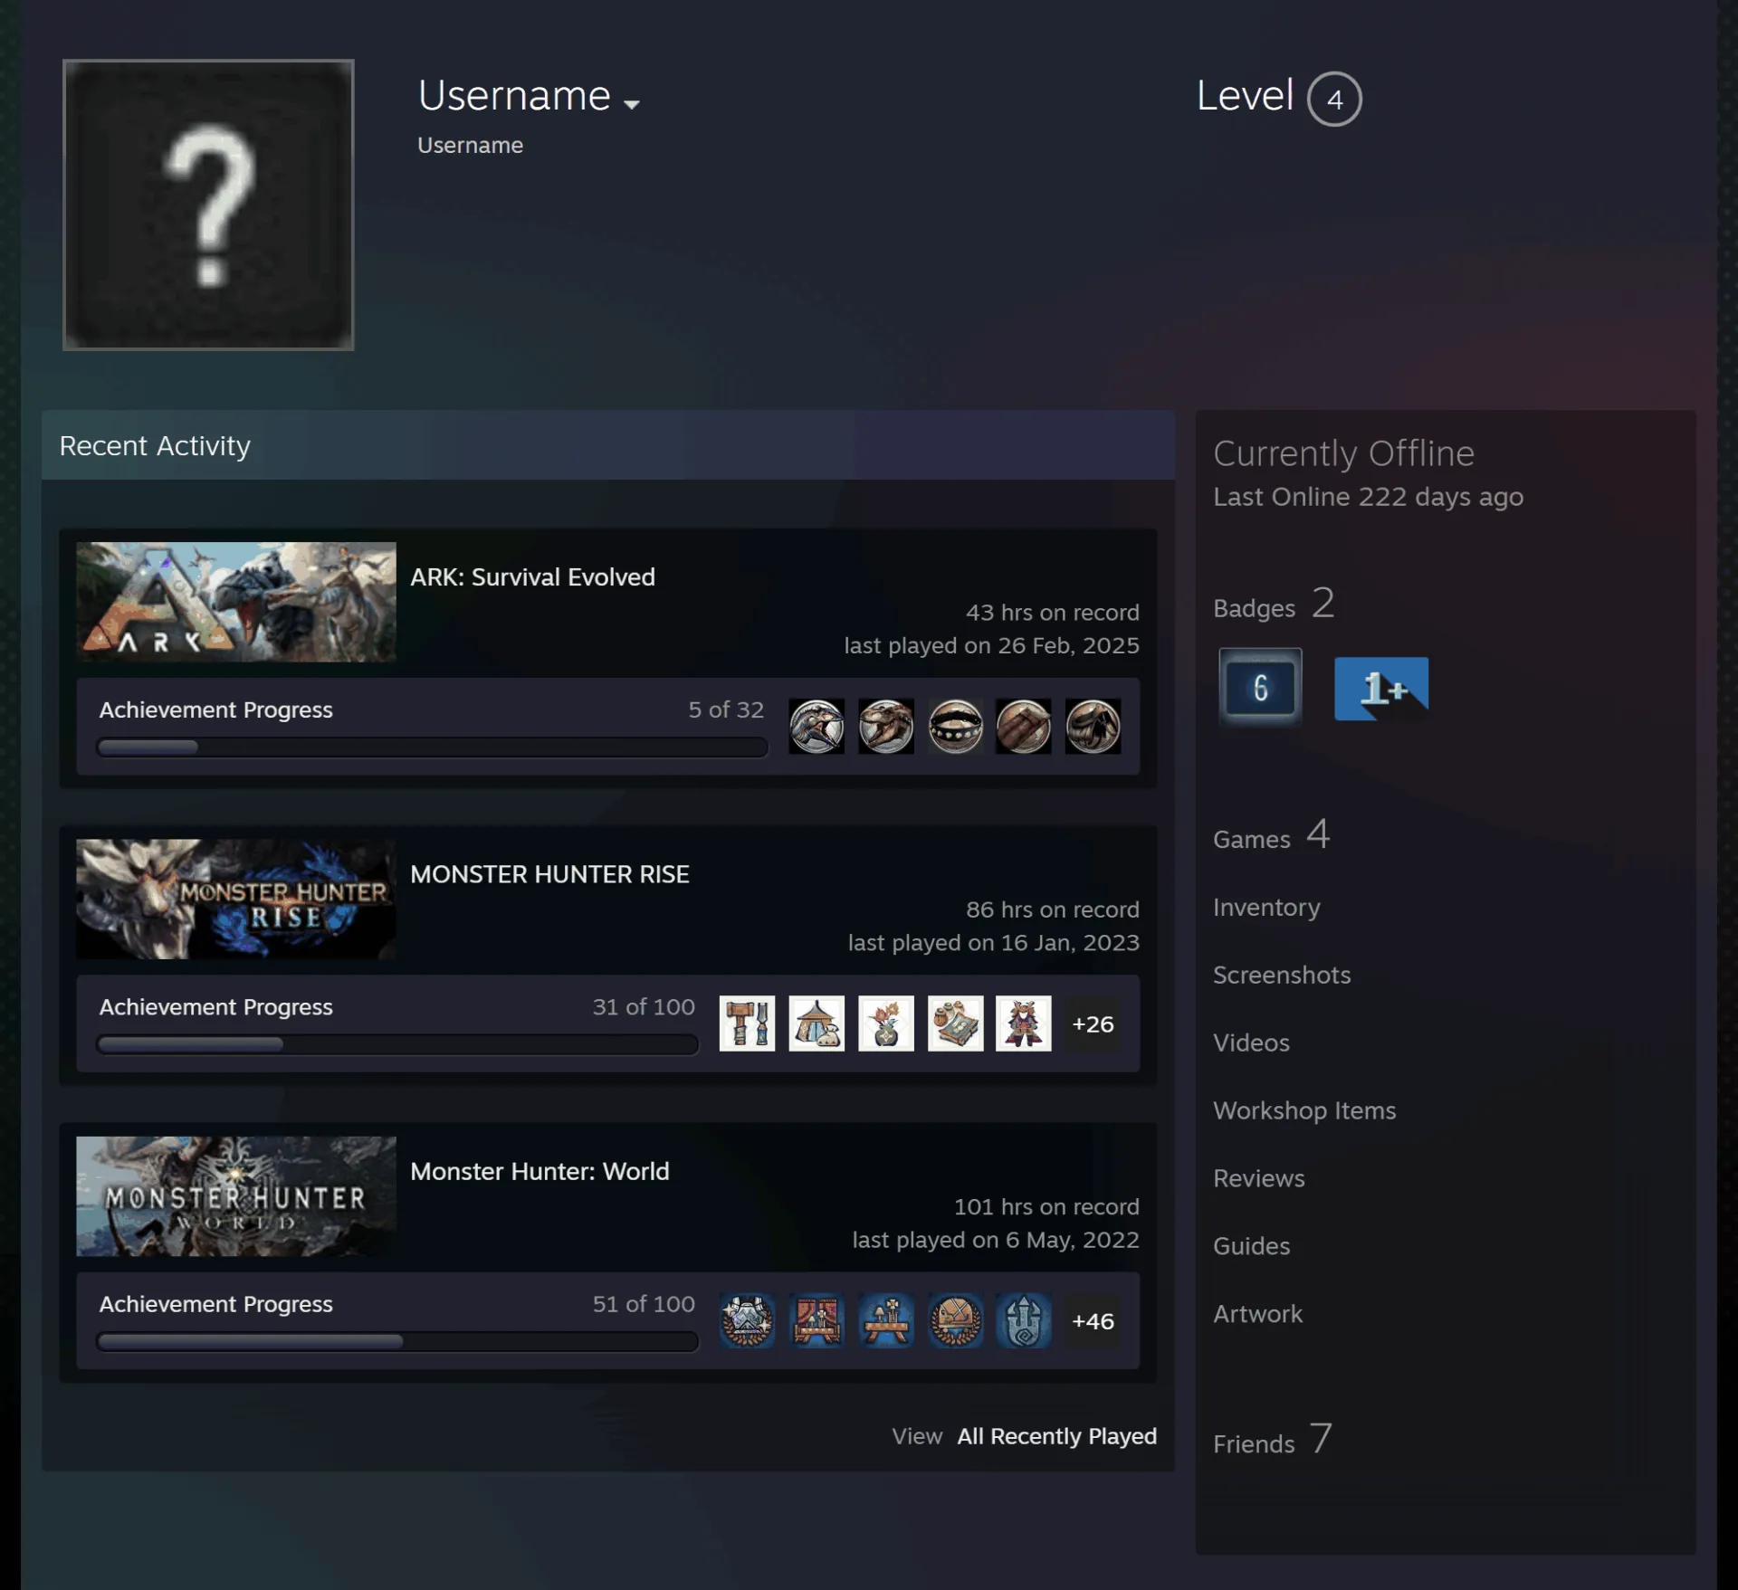Open the Monster Hunter: World game banner
The width and height of the screenshot is (1738, 1590).
[236, 1196]
